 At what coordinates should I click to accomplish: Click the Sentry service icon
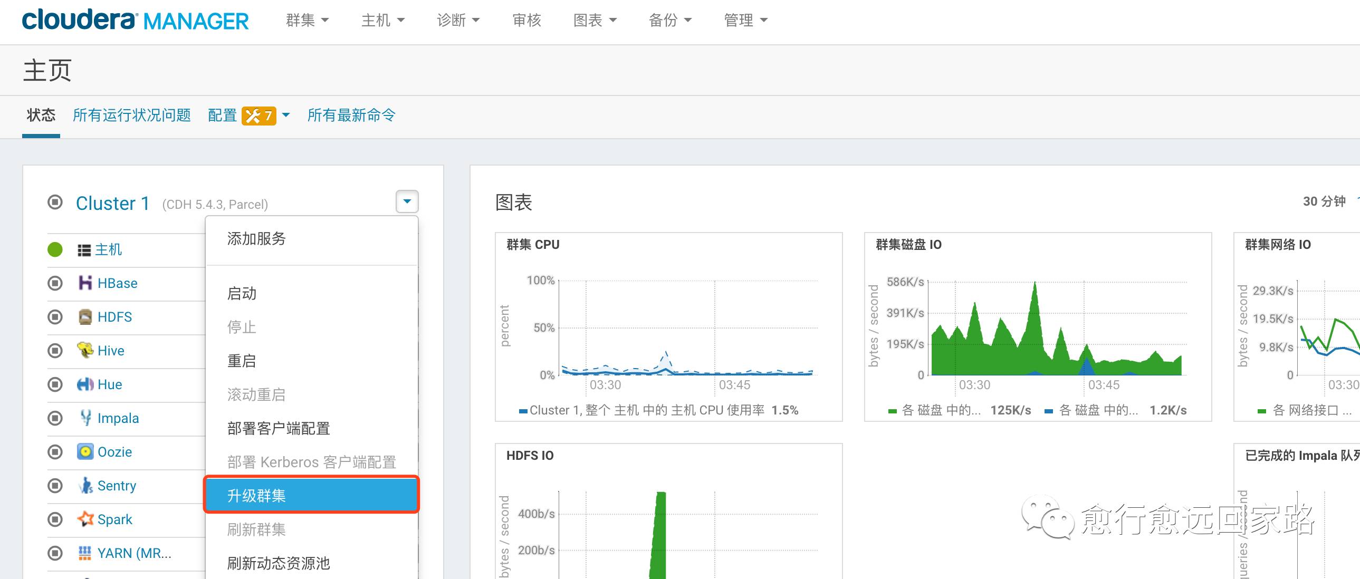85,486
